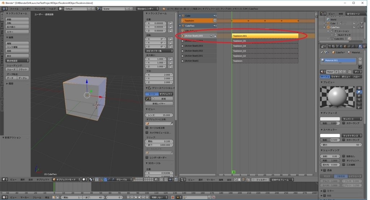Jump to the end frame in timeline
The width and height of the screenshot is (370, 200).
(x=147, y=197)
